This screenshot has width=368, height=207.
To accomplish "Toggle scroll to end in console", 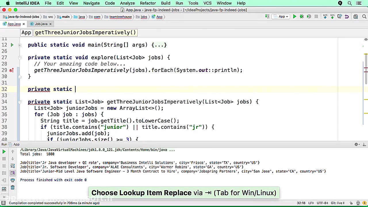I will (x=13, y=173).
